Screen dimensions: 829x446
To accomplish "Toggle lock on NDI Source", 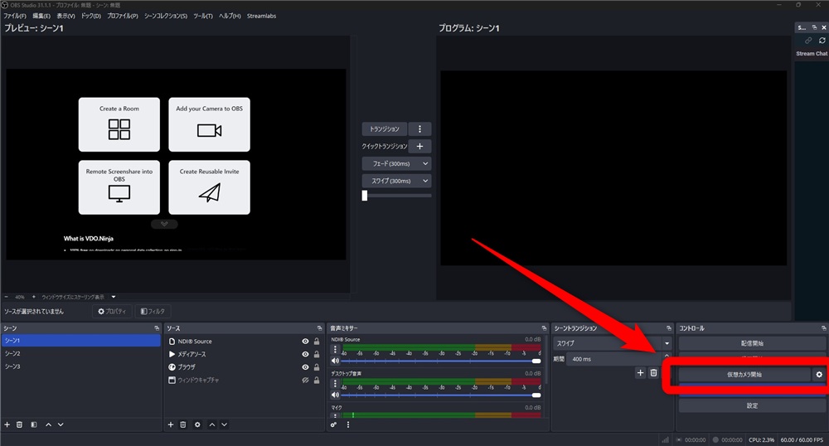I will pos(317,342).
